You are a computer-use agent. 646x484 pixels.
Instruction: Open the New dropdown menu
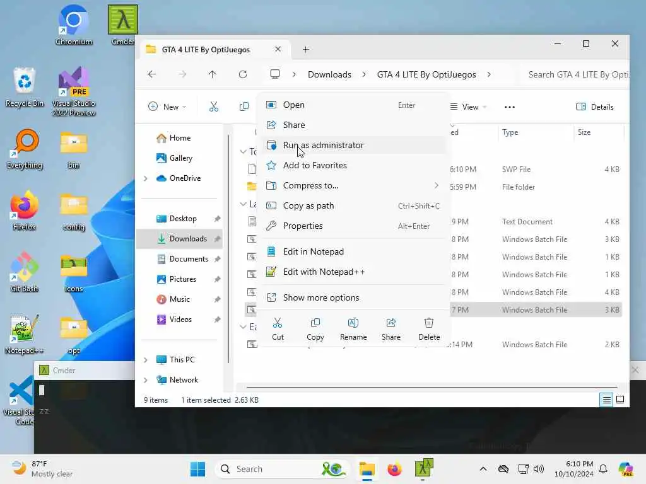click(167, 107)
